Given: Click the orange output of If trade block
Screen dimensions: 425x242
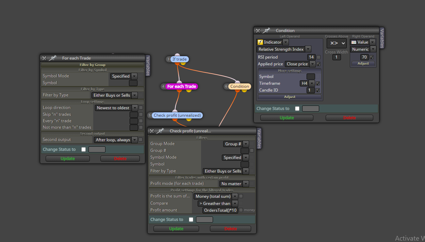Looking at the screenshot, I should [x=177, y=63].
